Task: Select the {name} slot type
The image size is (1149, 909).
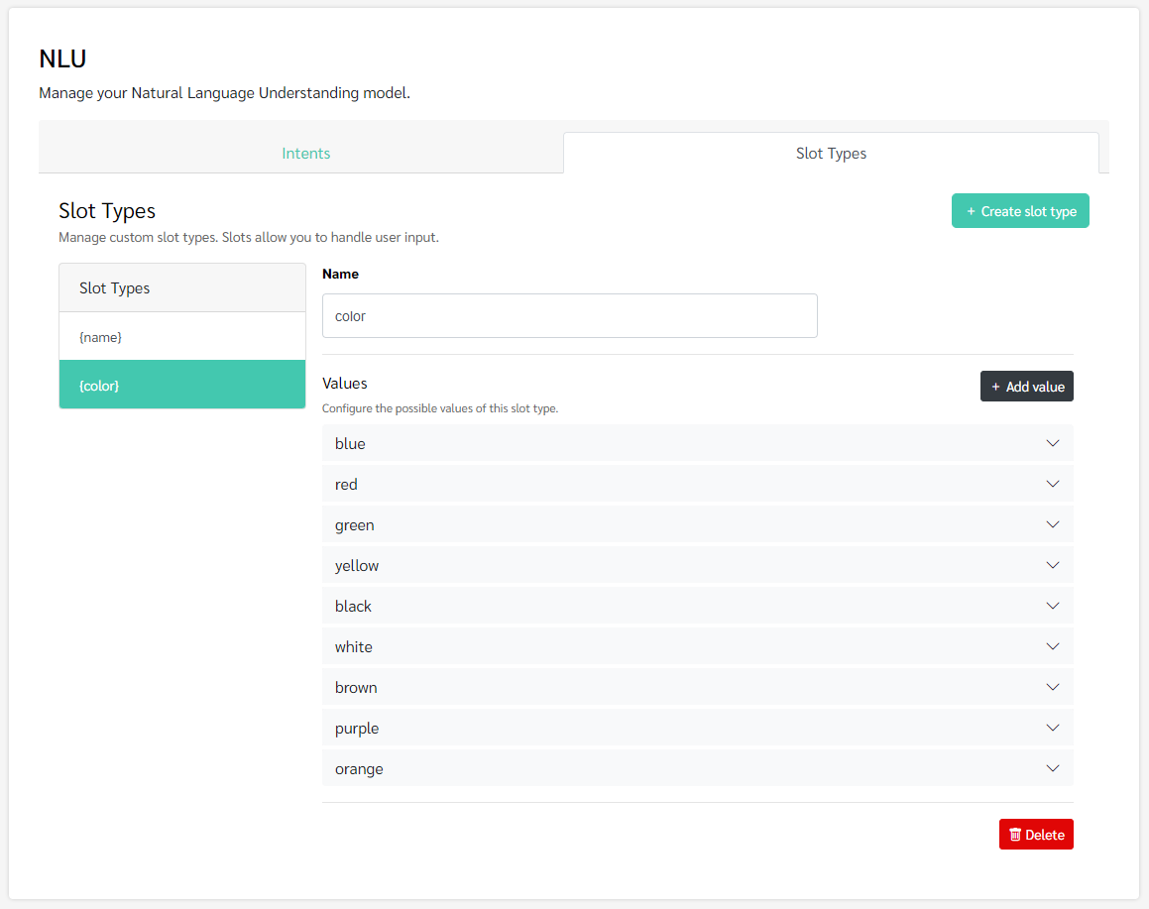Action: tap(182, 337)
